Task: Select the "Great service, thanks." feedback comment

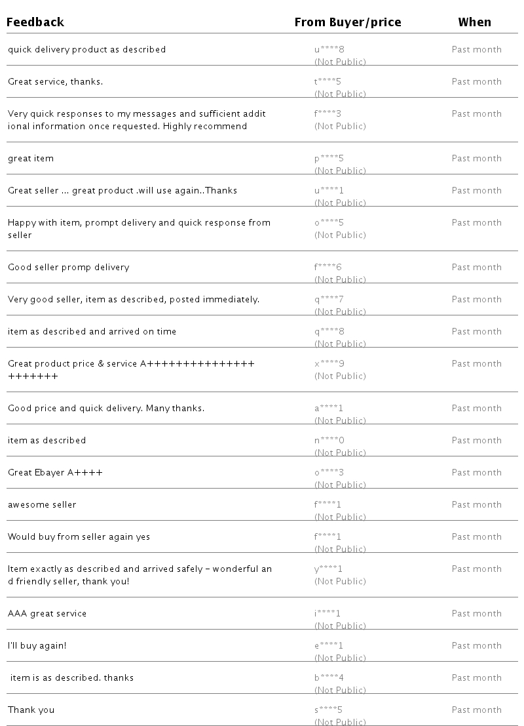Action: (55, 81)
